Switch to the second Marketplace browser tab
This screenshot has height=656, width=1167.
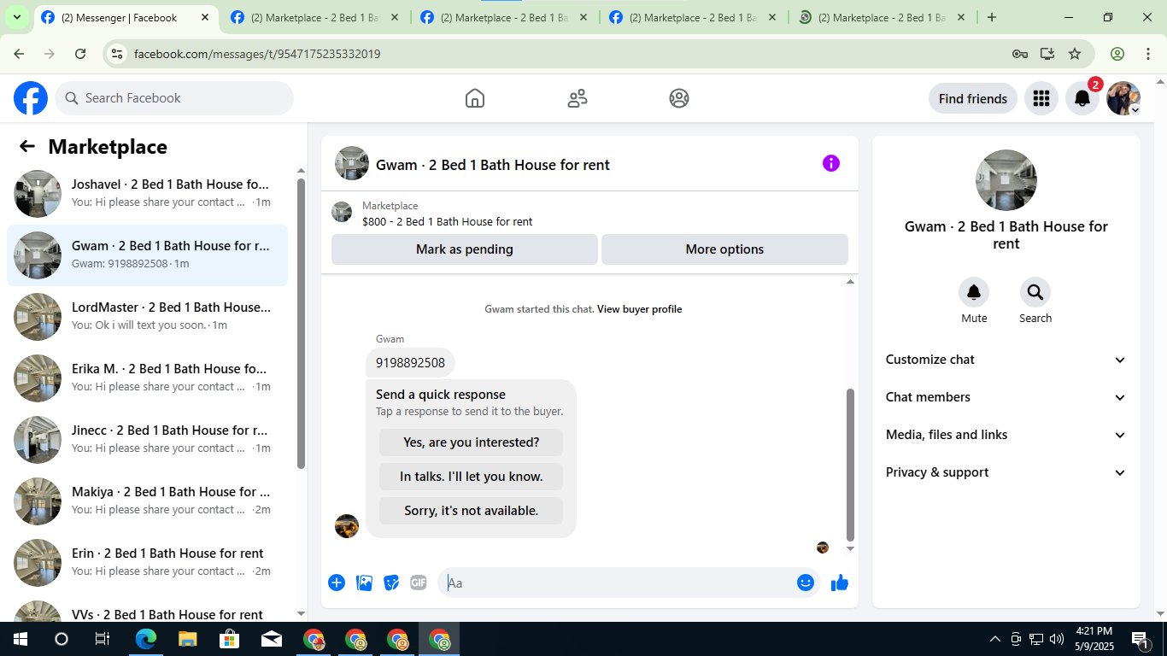coord(314,17)
